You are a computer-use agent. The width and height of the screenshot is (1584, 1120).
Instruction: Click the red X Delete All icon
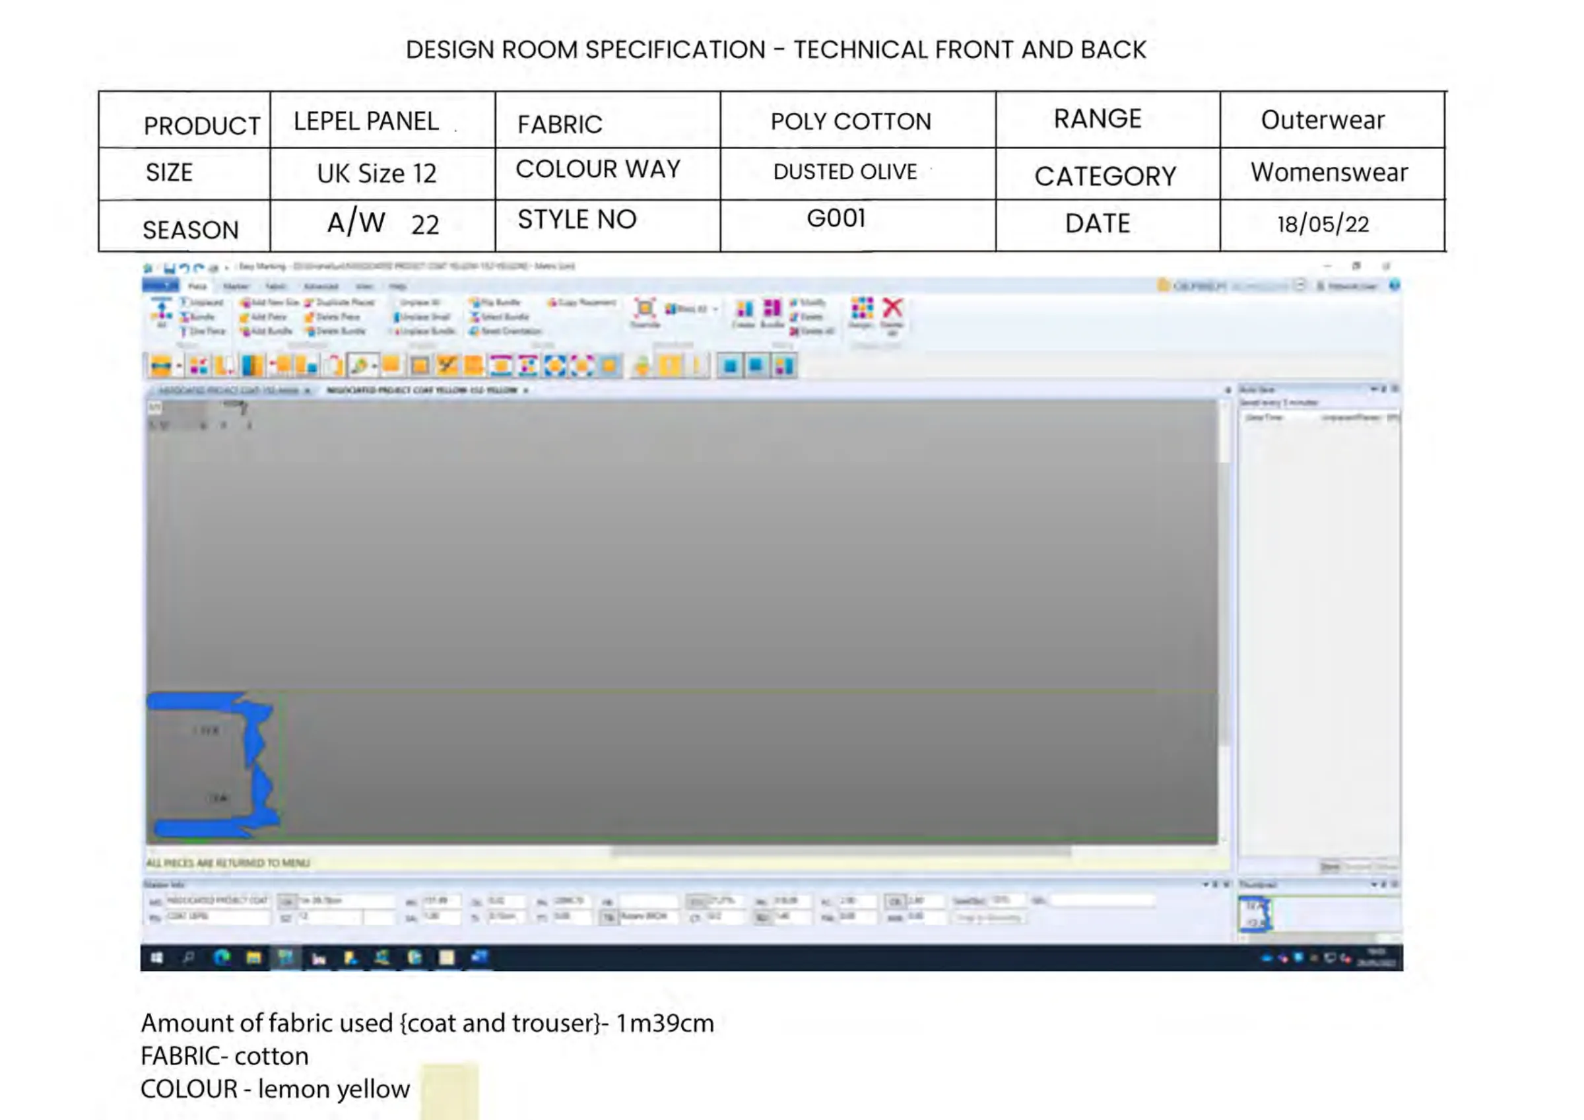893,315
